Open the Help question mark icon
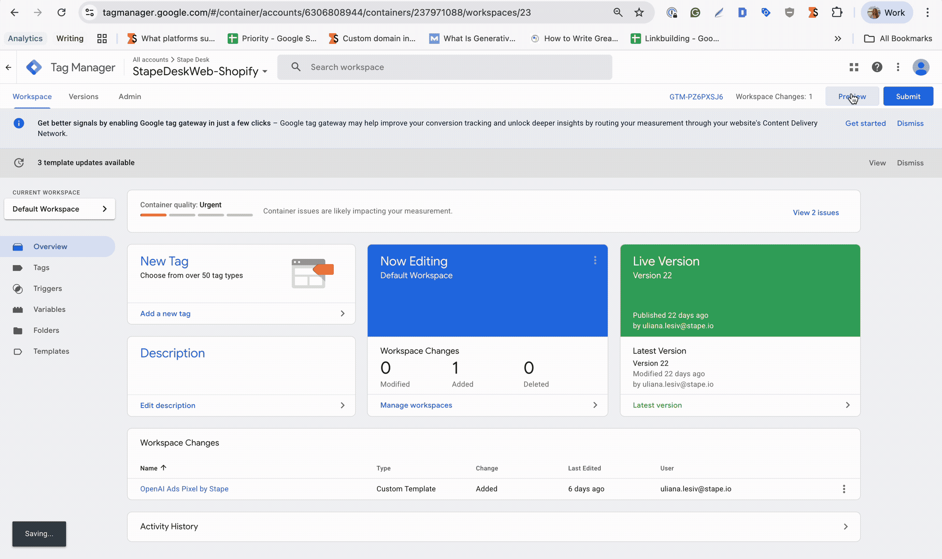The image size is (942, 559). pyautogui.click(x=877, y=67)
